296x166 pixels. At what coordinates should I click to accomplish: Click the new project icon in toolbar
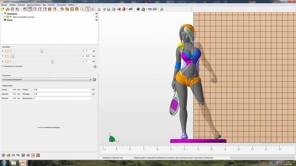pos(2,9)
